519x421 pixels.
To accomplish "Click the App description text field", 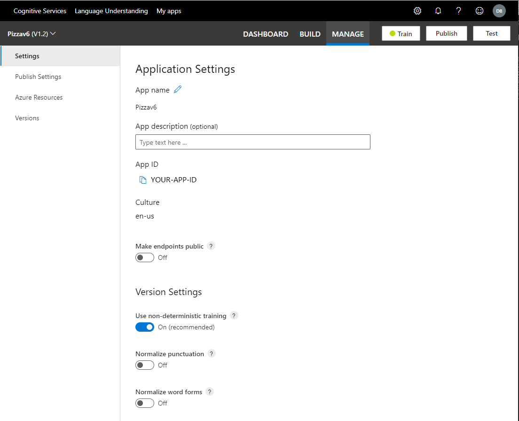I will [252, 141].
